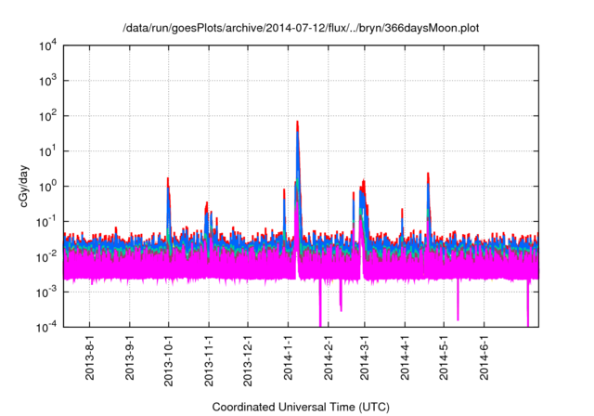Click the 2013-10-1 date tick label
The height and width of the screenshot is (416, 594).
tap(168, 363)
